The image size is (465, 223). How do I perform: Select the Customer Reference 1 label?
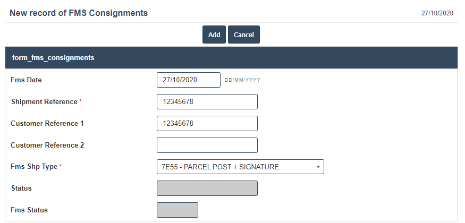(47, 123)
